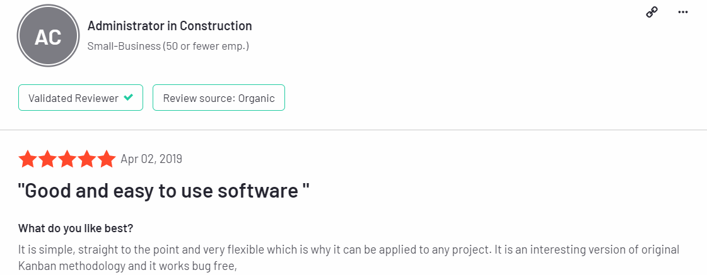Select the fifth rating star
The width and height of the screenshot is (707, 275).
(x=107, y=159)
